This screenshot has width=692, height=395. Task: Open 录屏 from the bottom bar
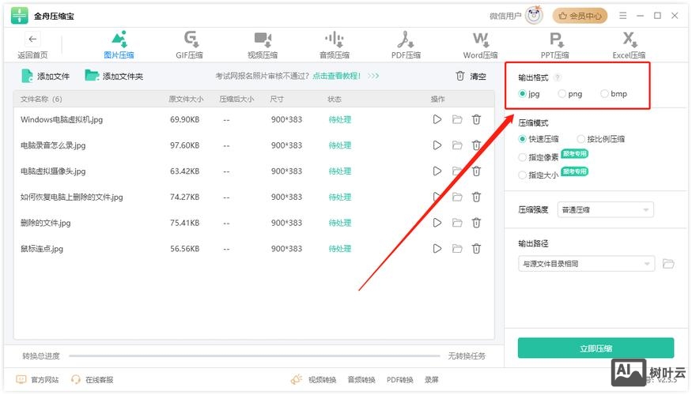pos(431,379)
